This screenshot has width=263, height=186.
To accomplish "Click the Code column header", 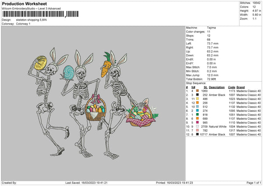I will (231, 87).
